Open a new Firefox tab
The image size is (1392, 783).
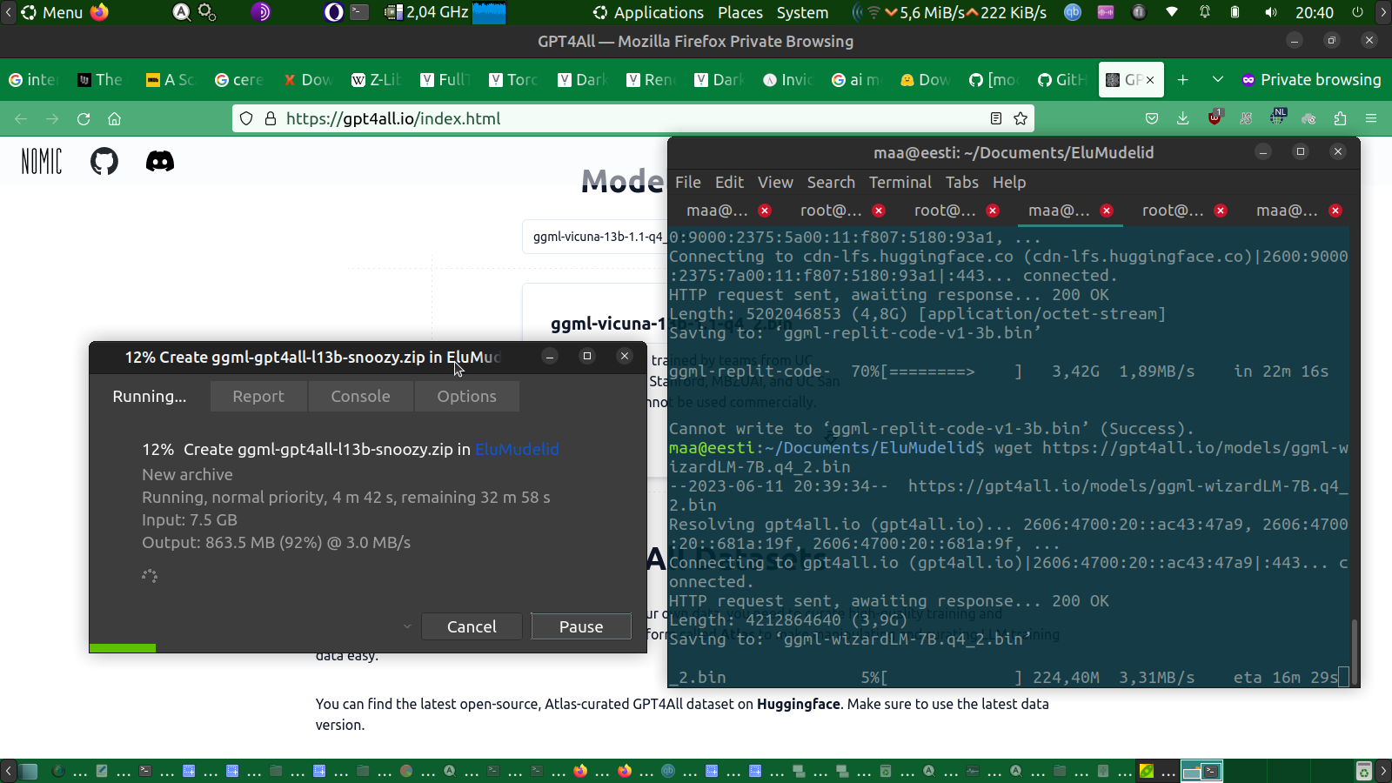coord(1182,79)
